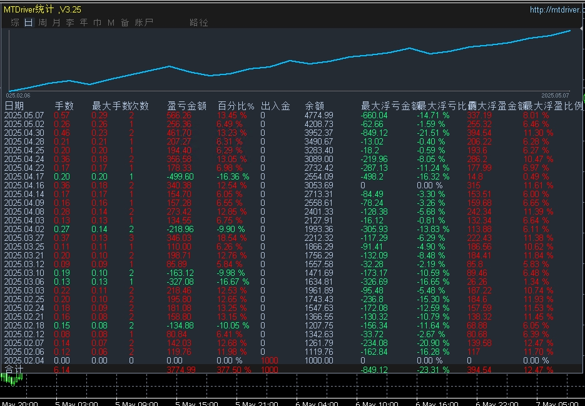
Task: Click the -499.60 loss value
Action: click(180, 176)
